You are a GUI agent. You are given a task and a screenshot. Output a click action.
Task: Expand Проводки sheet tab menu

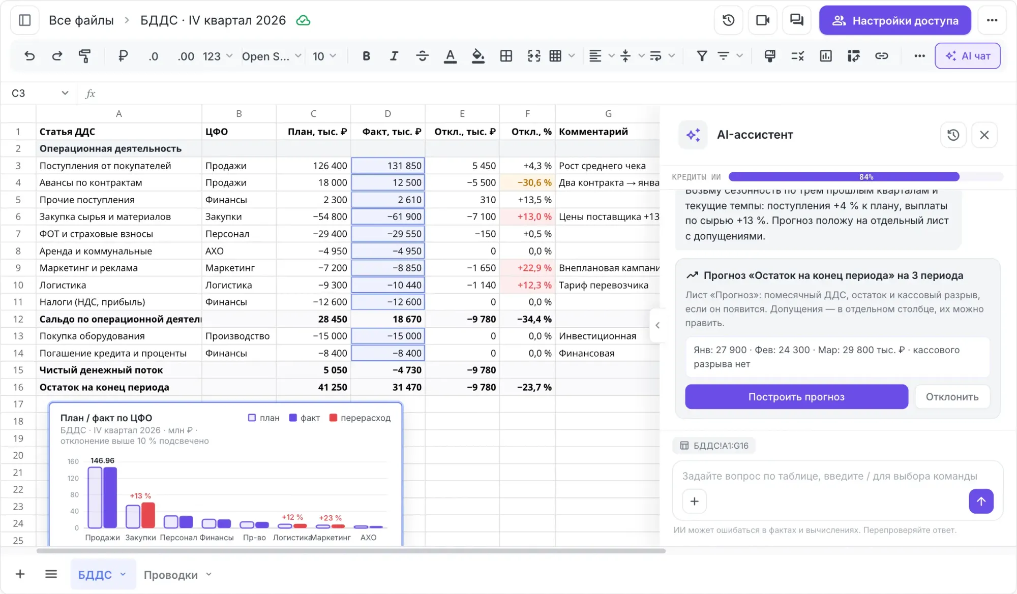(x=208, y=575)
